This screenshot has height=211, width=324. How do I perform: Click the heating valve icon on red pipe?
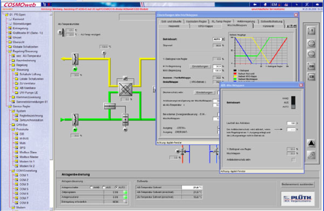[183, 151]
